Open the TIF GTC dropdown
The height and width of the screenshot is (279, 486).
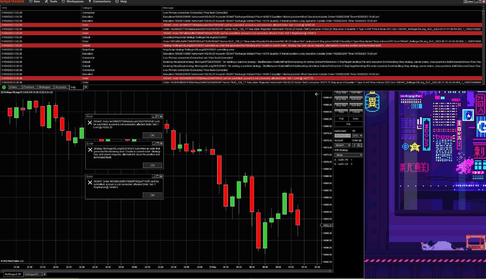[x=357, y=136]
